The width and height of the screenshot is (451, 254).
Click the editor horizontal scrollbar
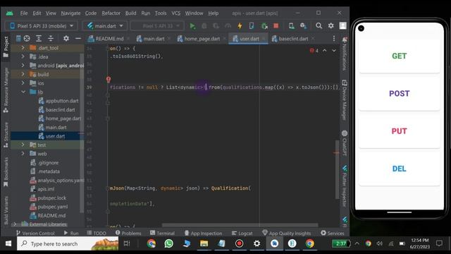[240, 225]
